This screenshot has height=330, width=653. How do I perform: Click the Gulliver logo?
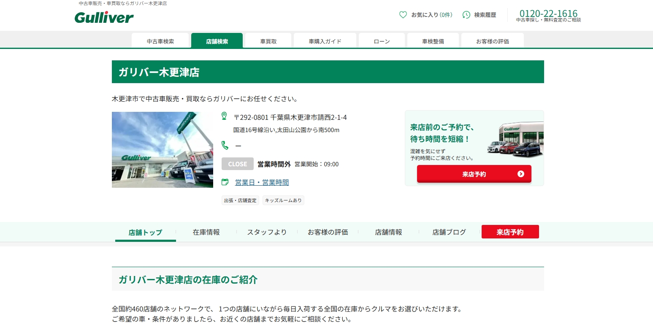coord(104,17)
